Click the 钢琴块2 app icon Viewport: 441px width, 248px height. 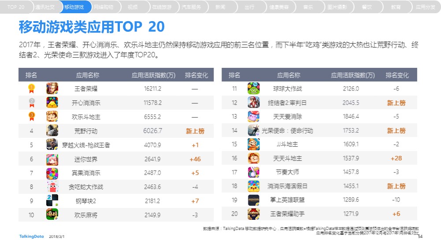(52, 200)
